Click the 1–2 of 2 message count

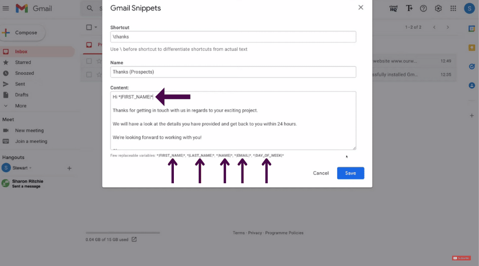click(413, 27)
